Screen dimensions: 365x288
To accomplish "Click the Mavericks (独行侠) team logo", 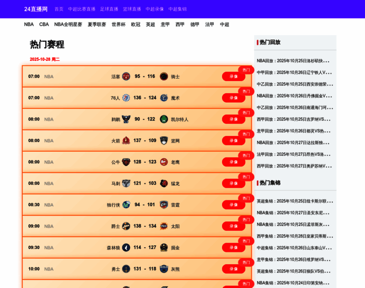I will tap(126, 204).
